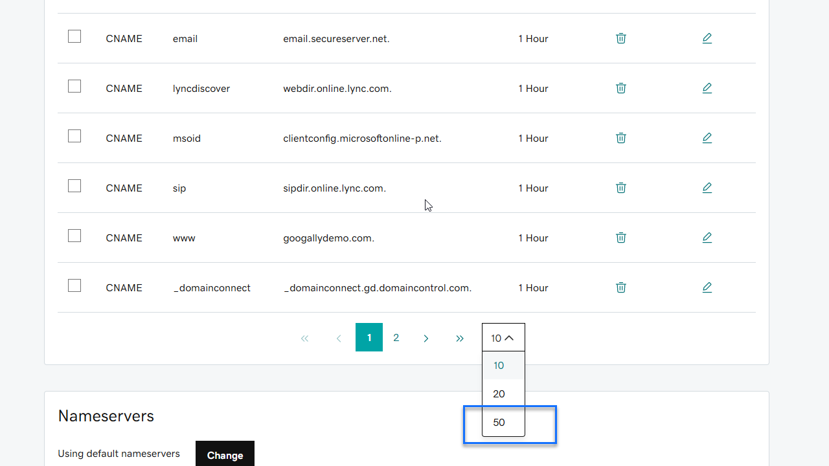Click the sip record name
The height and width of the screenshot is (466, 829).
pos(179,188)
